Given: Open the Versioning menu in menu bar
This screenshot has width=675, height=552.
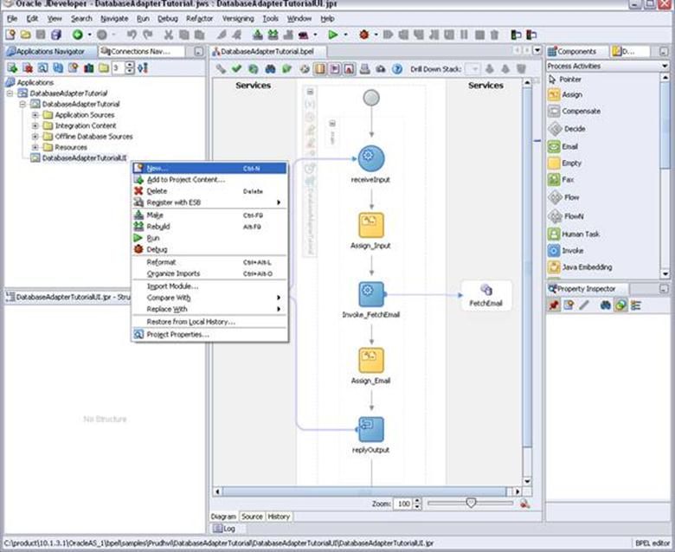Looking at the screenshot, I should coord(238,18).
